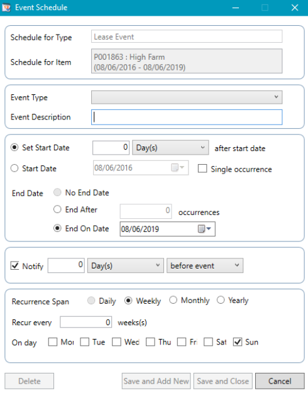Image resolution: width=308 pixels, height=393 pixels.
Task: Click the Event Schedule app icon in title bar
Action: click(6, 8)
